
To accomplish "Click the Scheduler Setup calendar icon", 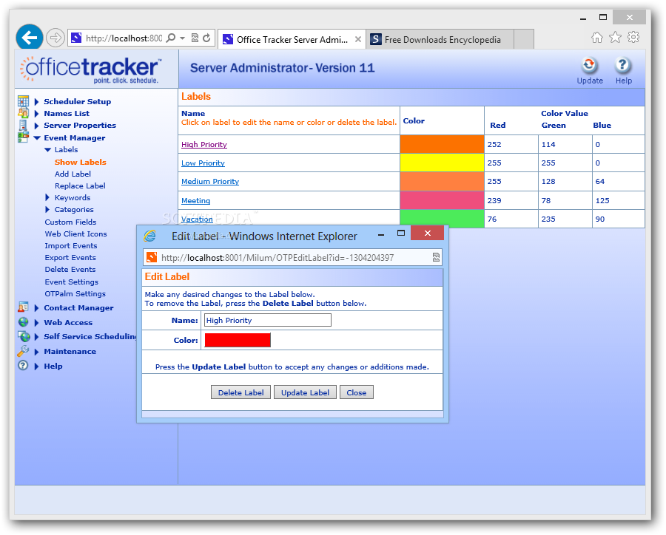I will pyautogui.click(x=24, y=101).
